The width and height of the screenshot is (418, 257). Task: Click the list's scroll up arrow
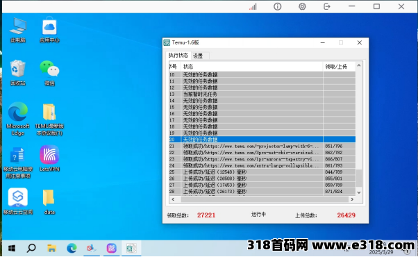point(359,65)
